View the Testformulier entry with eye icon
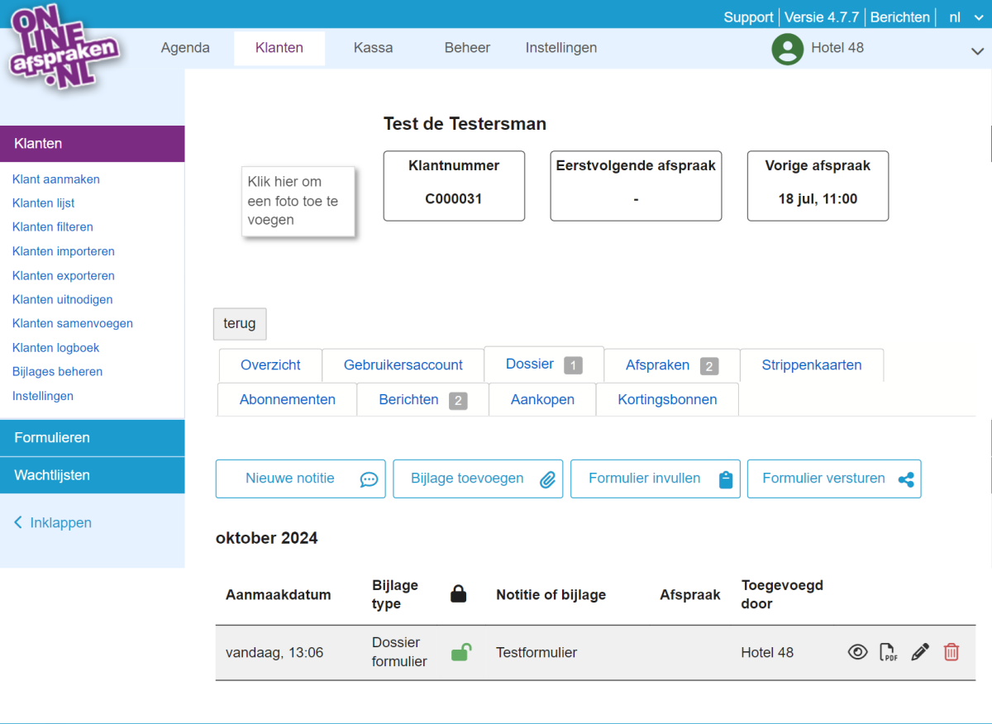This screenshot has height=724, width=992. (858, 652)
